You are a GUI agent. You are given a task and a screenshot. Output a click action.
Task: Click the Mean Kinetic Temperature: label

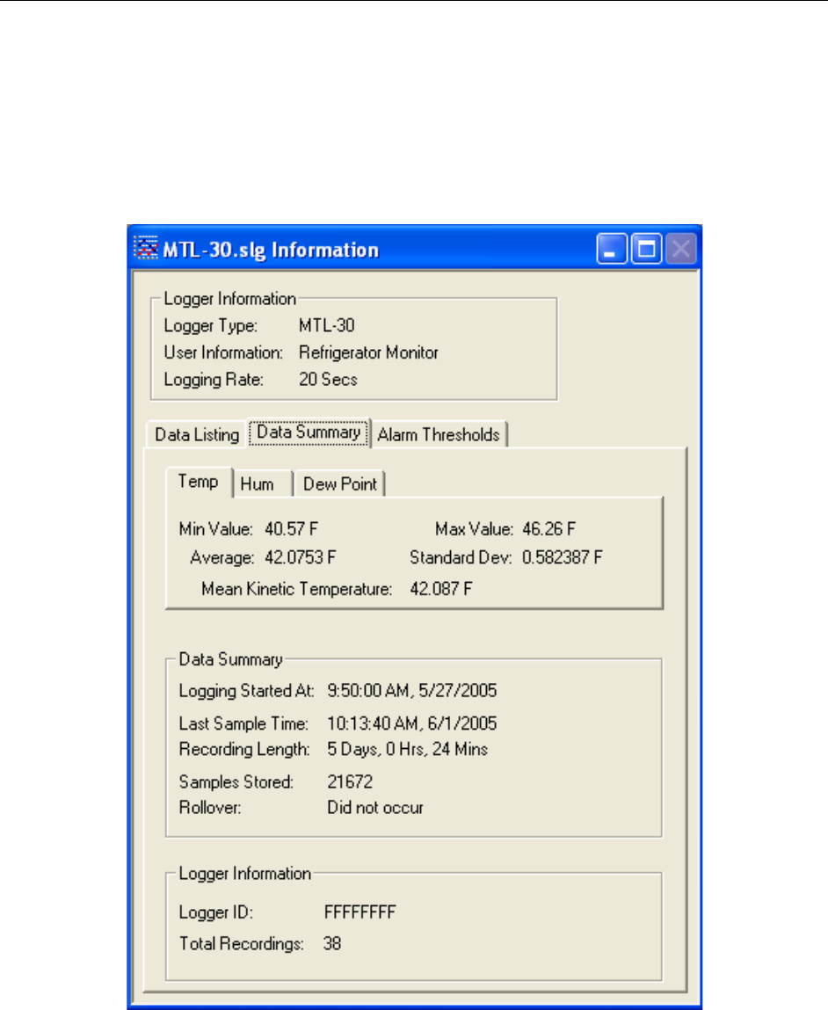[297, 589]
